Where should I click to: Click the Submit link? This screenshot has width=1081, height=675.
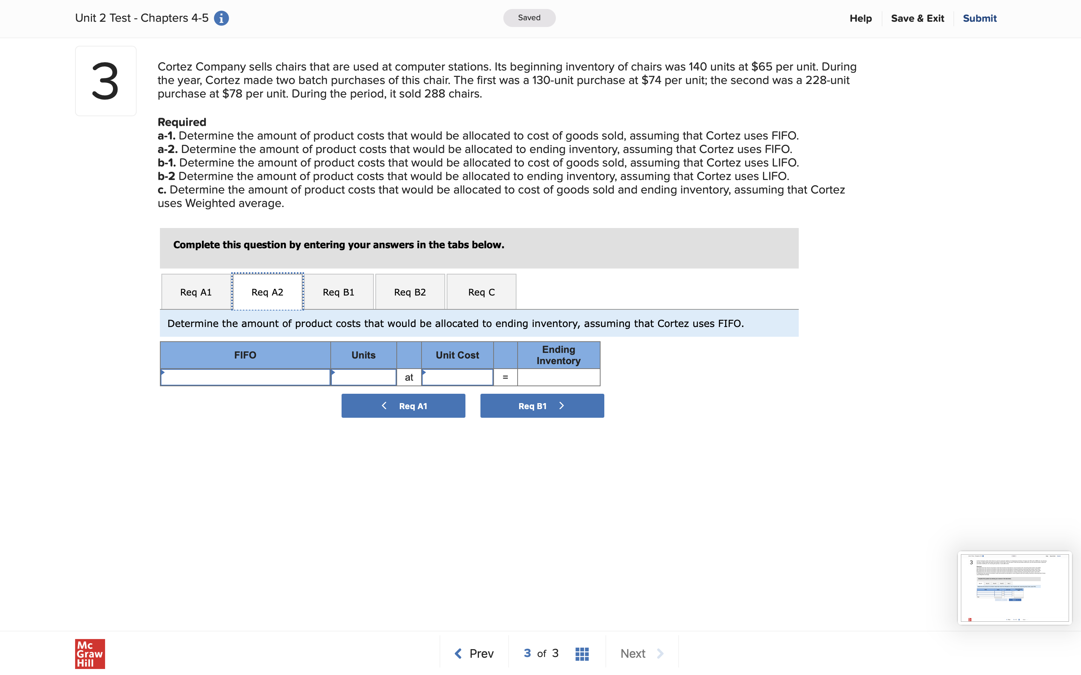[979, 18]
